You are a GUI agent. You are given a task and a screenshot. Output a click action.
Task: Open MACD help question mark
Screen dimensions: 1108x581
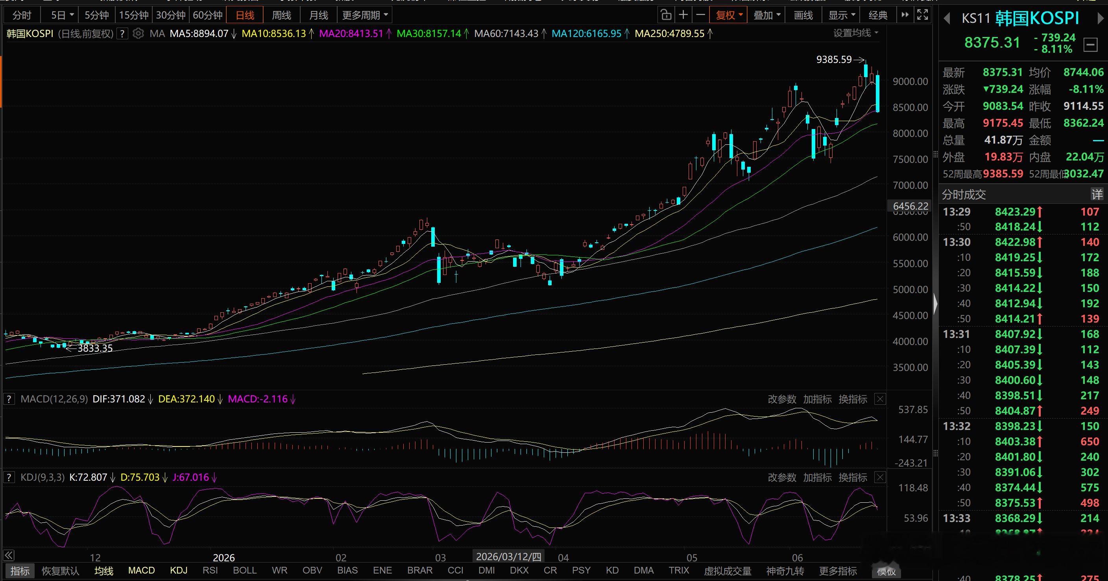pyautogui.click(x=9, y=399)
